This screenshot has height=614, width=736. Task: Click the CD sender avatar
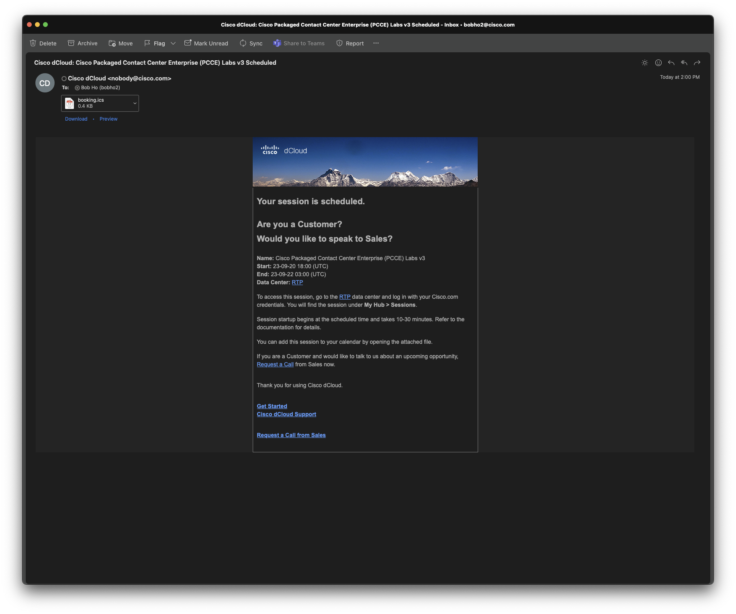point(45,83)
